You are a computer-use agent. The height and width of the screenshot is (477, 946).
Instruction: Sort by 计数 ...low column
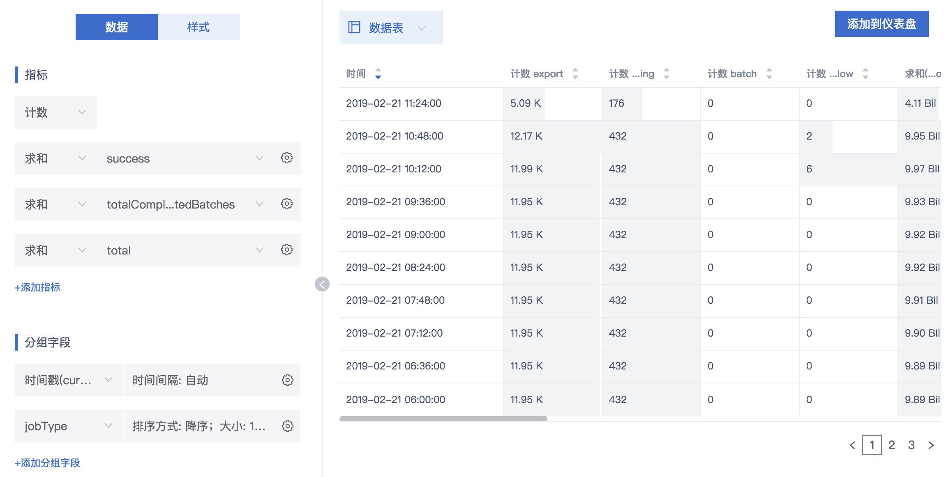(865, 74)
